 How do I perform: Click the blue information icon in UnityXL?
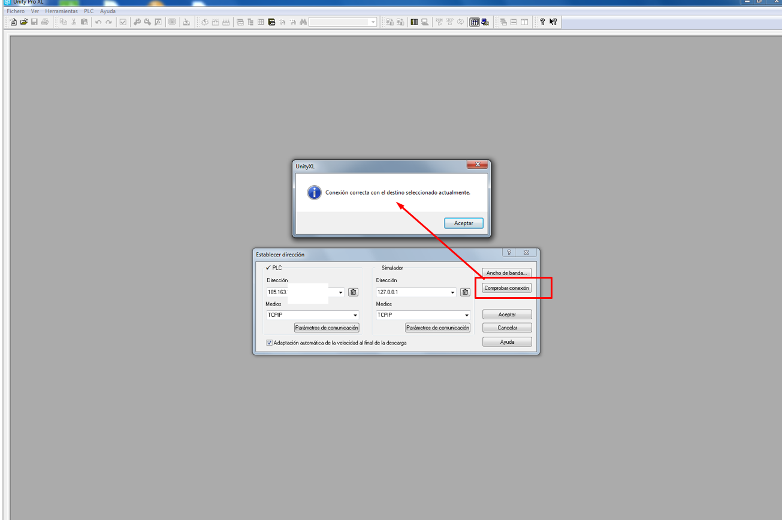pyautogui.click(x=314, y=193)
